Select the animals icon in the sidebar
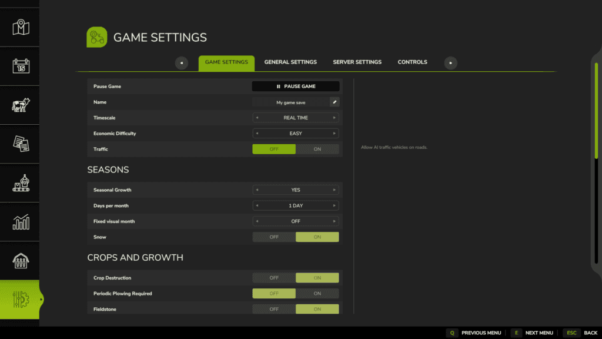 point(19,105)
